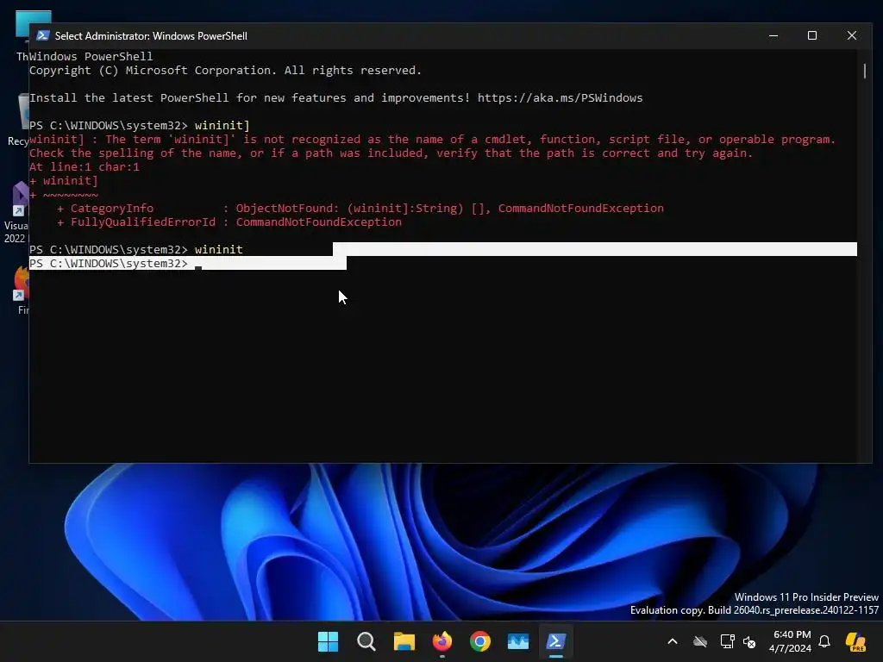Image resolution: width=883 pixels, height=662 pixels.
Task: Close the PowerShell window
Action: pos(851,35)
